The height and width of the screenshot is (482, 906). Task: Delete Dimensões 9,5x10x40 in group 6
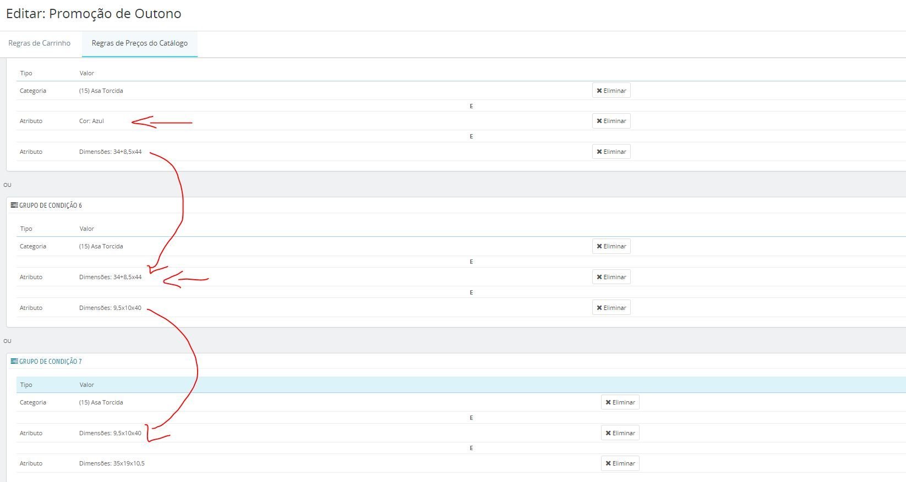coord(611,308)
